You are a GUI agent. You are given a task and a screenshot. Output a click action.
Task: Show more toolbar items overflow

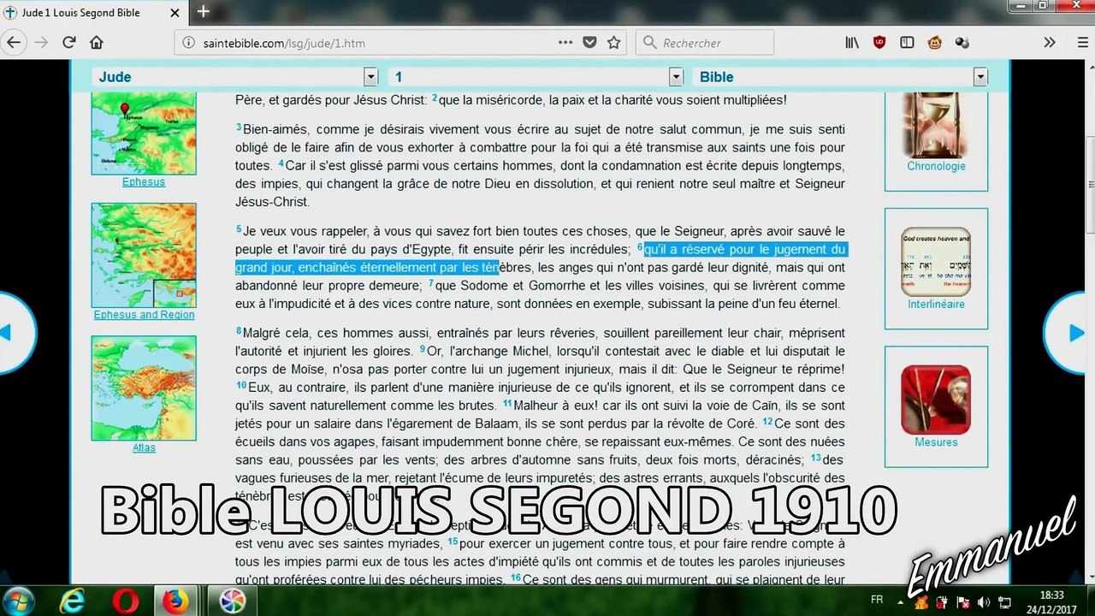coord(1049,43)
